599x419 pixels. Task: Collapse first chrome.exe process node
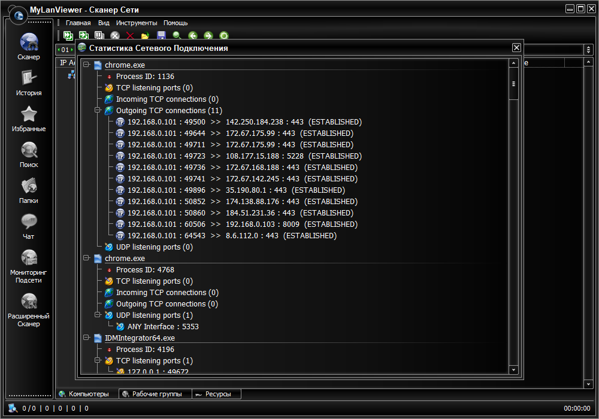click(x=87, y=65)
